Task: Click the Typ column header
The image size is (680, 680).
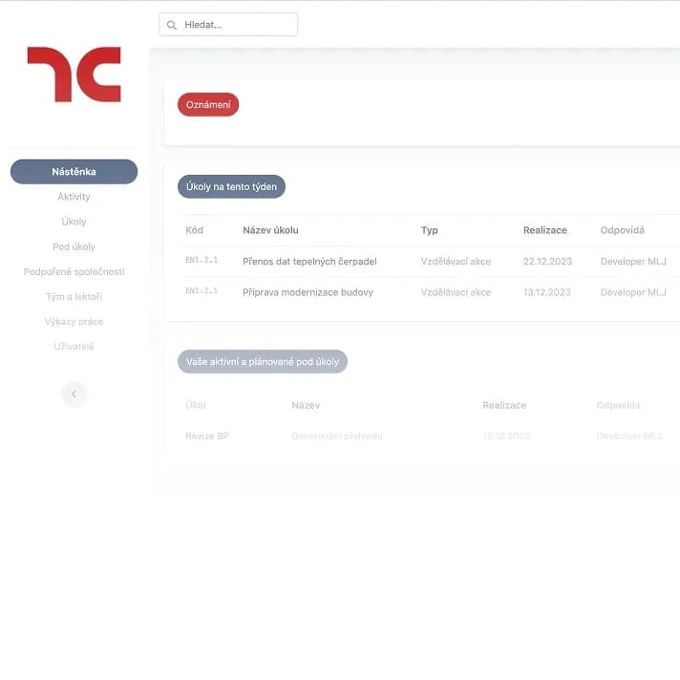Action: point(430,230)
